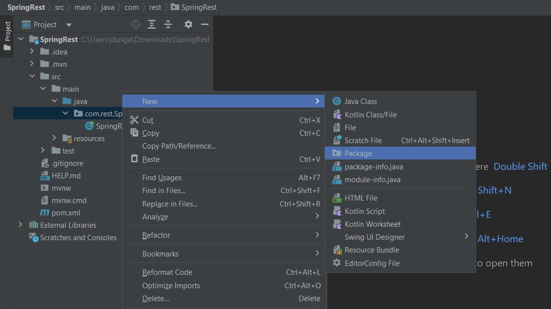This screenshot has width=551, height=309.
Task: Open Project panel settings gear
Action: point(188,24)
